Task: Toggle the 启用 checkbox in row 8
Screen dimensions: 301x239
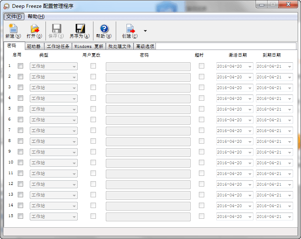Action: [x=20, y=141]
